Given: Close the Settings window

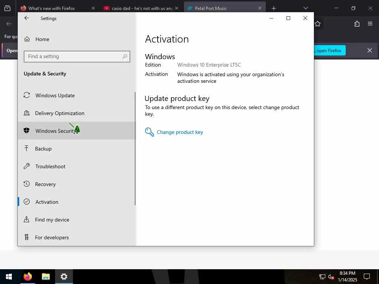Looking at the screenshot, I should click(x=305, y=18).
